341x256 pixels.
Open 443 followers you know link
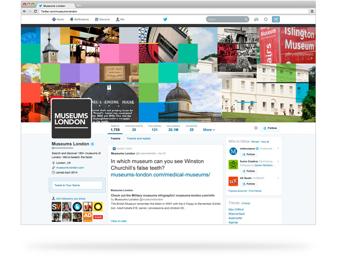[x=71, y=199]
